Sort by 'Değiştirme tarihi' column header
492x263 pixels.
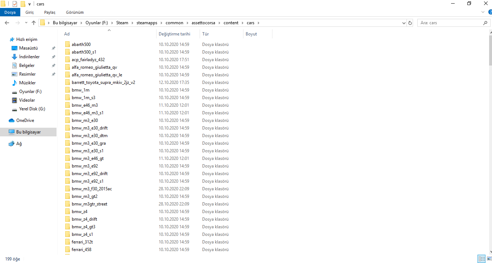click(178, 34)
